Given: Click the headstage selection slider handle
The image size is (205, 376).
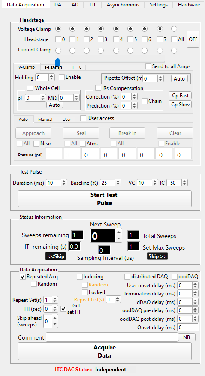Looking at the screenshot, I should tap(57, 61).
